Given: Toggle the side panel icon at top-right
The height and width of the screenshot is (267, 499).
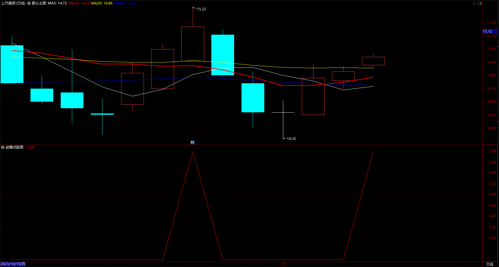Looking at the screenshot, I should 480,3.
